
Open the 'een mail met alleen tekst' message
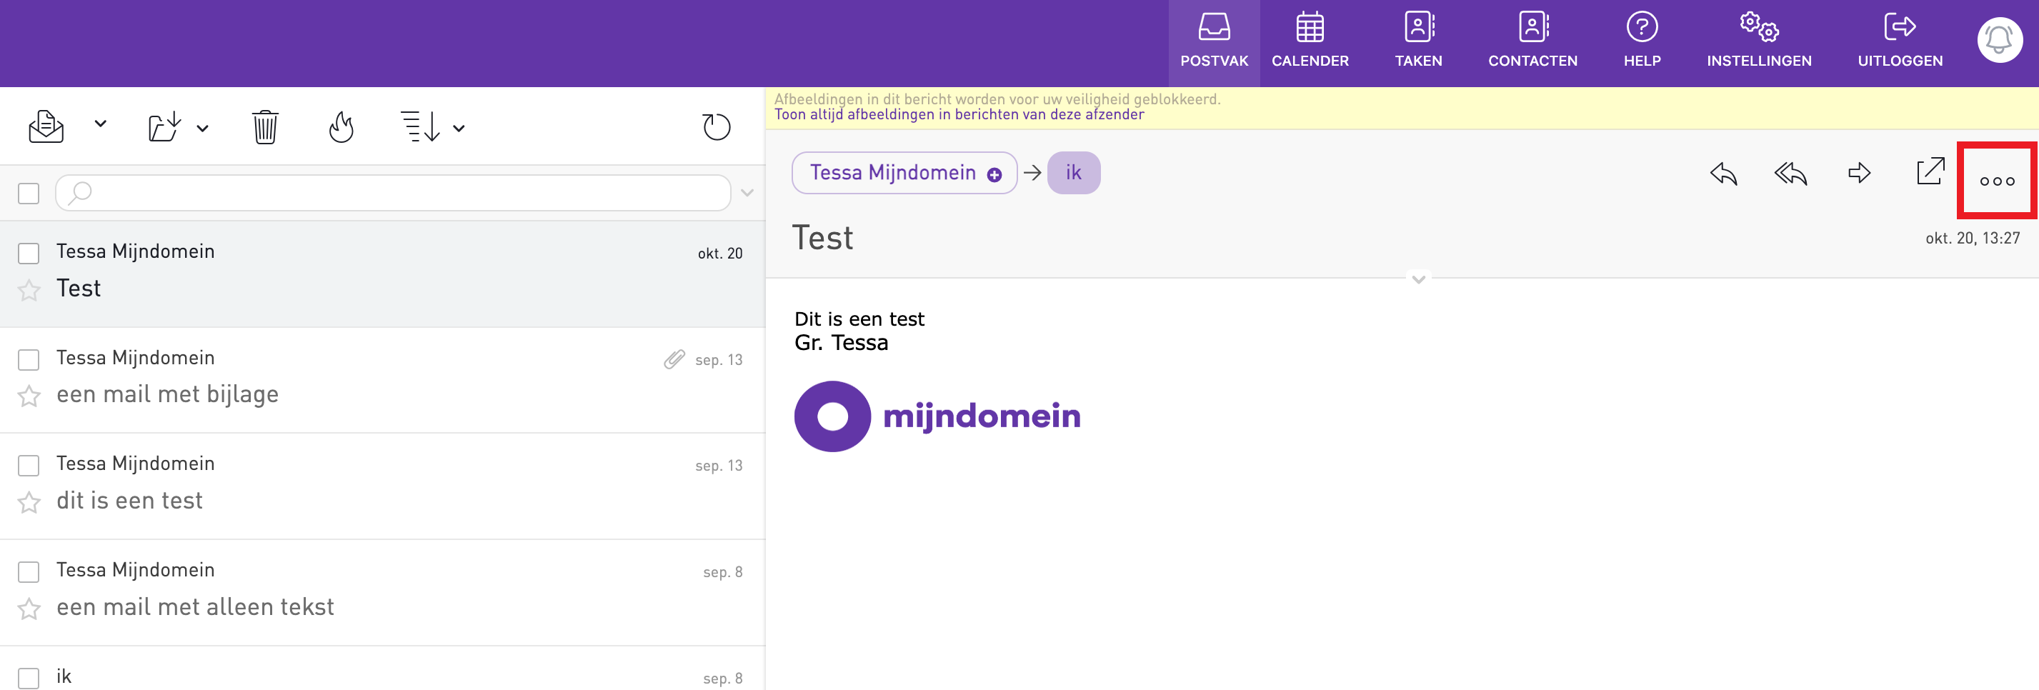pyautogui.click(x=382, y=593)
